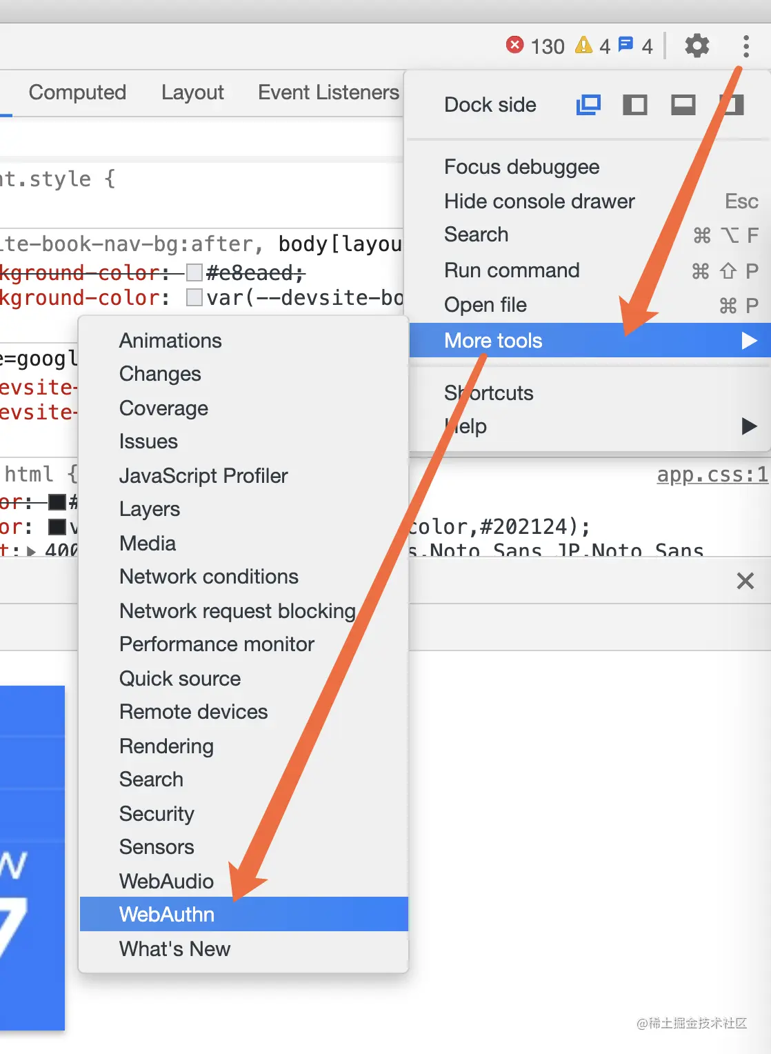Click the dark swatch on the active html rule line
This screenshot has height=1054, width=771.
tap(57, 527)
